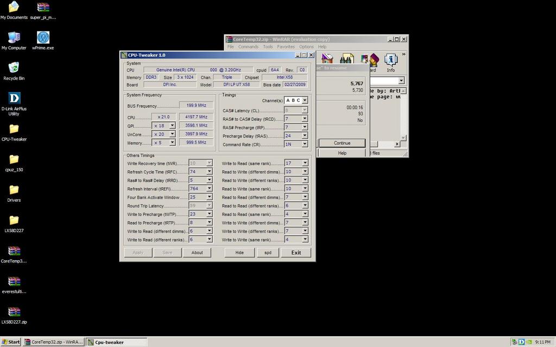The image size is (556, 347).
Task: Click Safely Remove Hardware tray icon
Action: (514, 342)
